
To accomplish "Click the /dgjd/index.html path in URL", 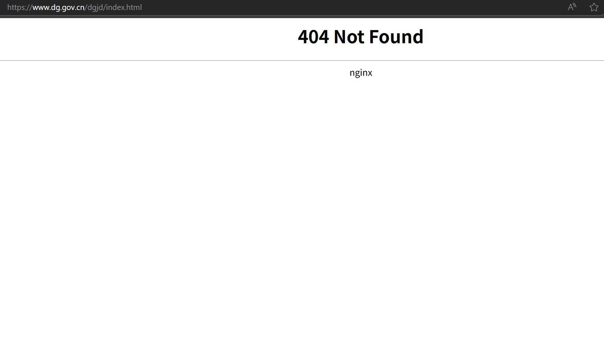I will pyautogui.click(x=113, y=7).
